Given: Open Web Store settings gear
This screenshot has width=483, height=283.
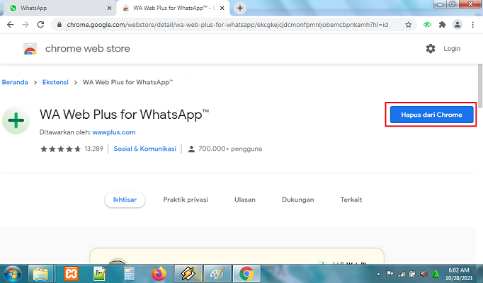Looking at the screenshot, I should [x=431, y=49].
